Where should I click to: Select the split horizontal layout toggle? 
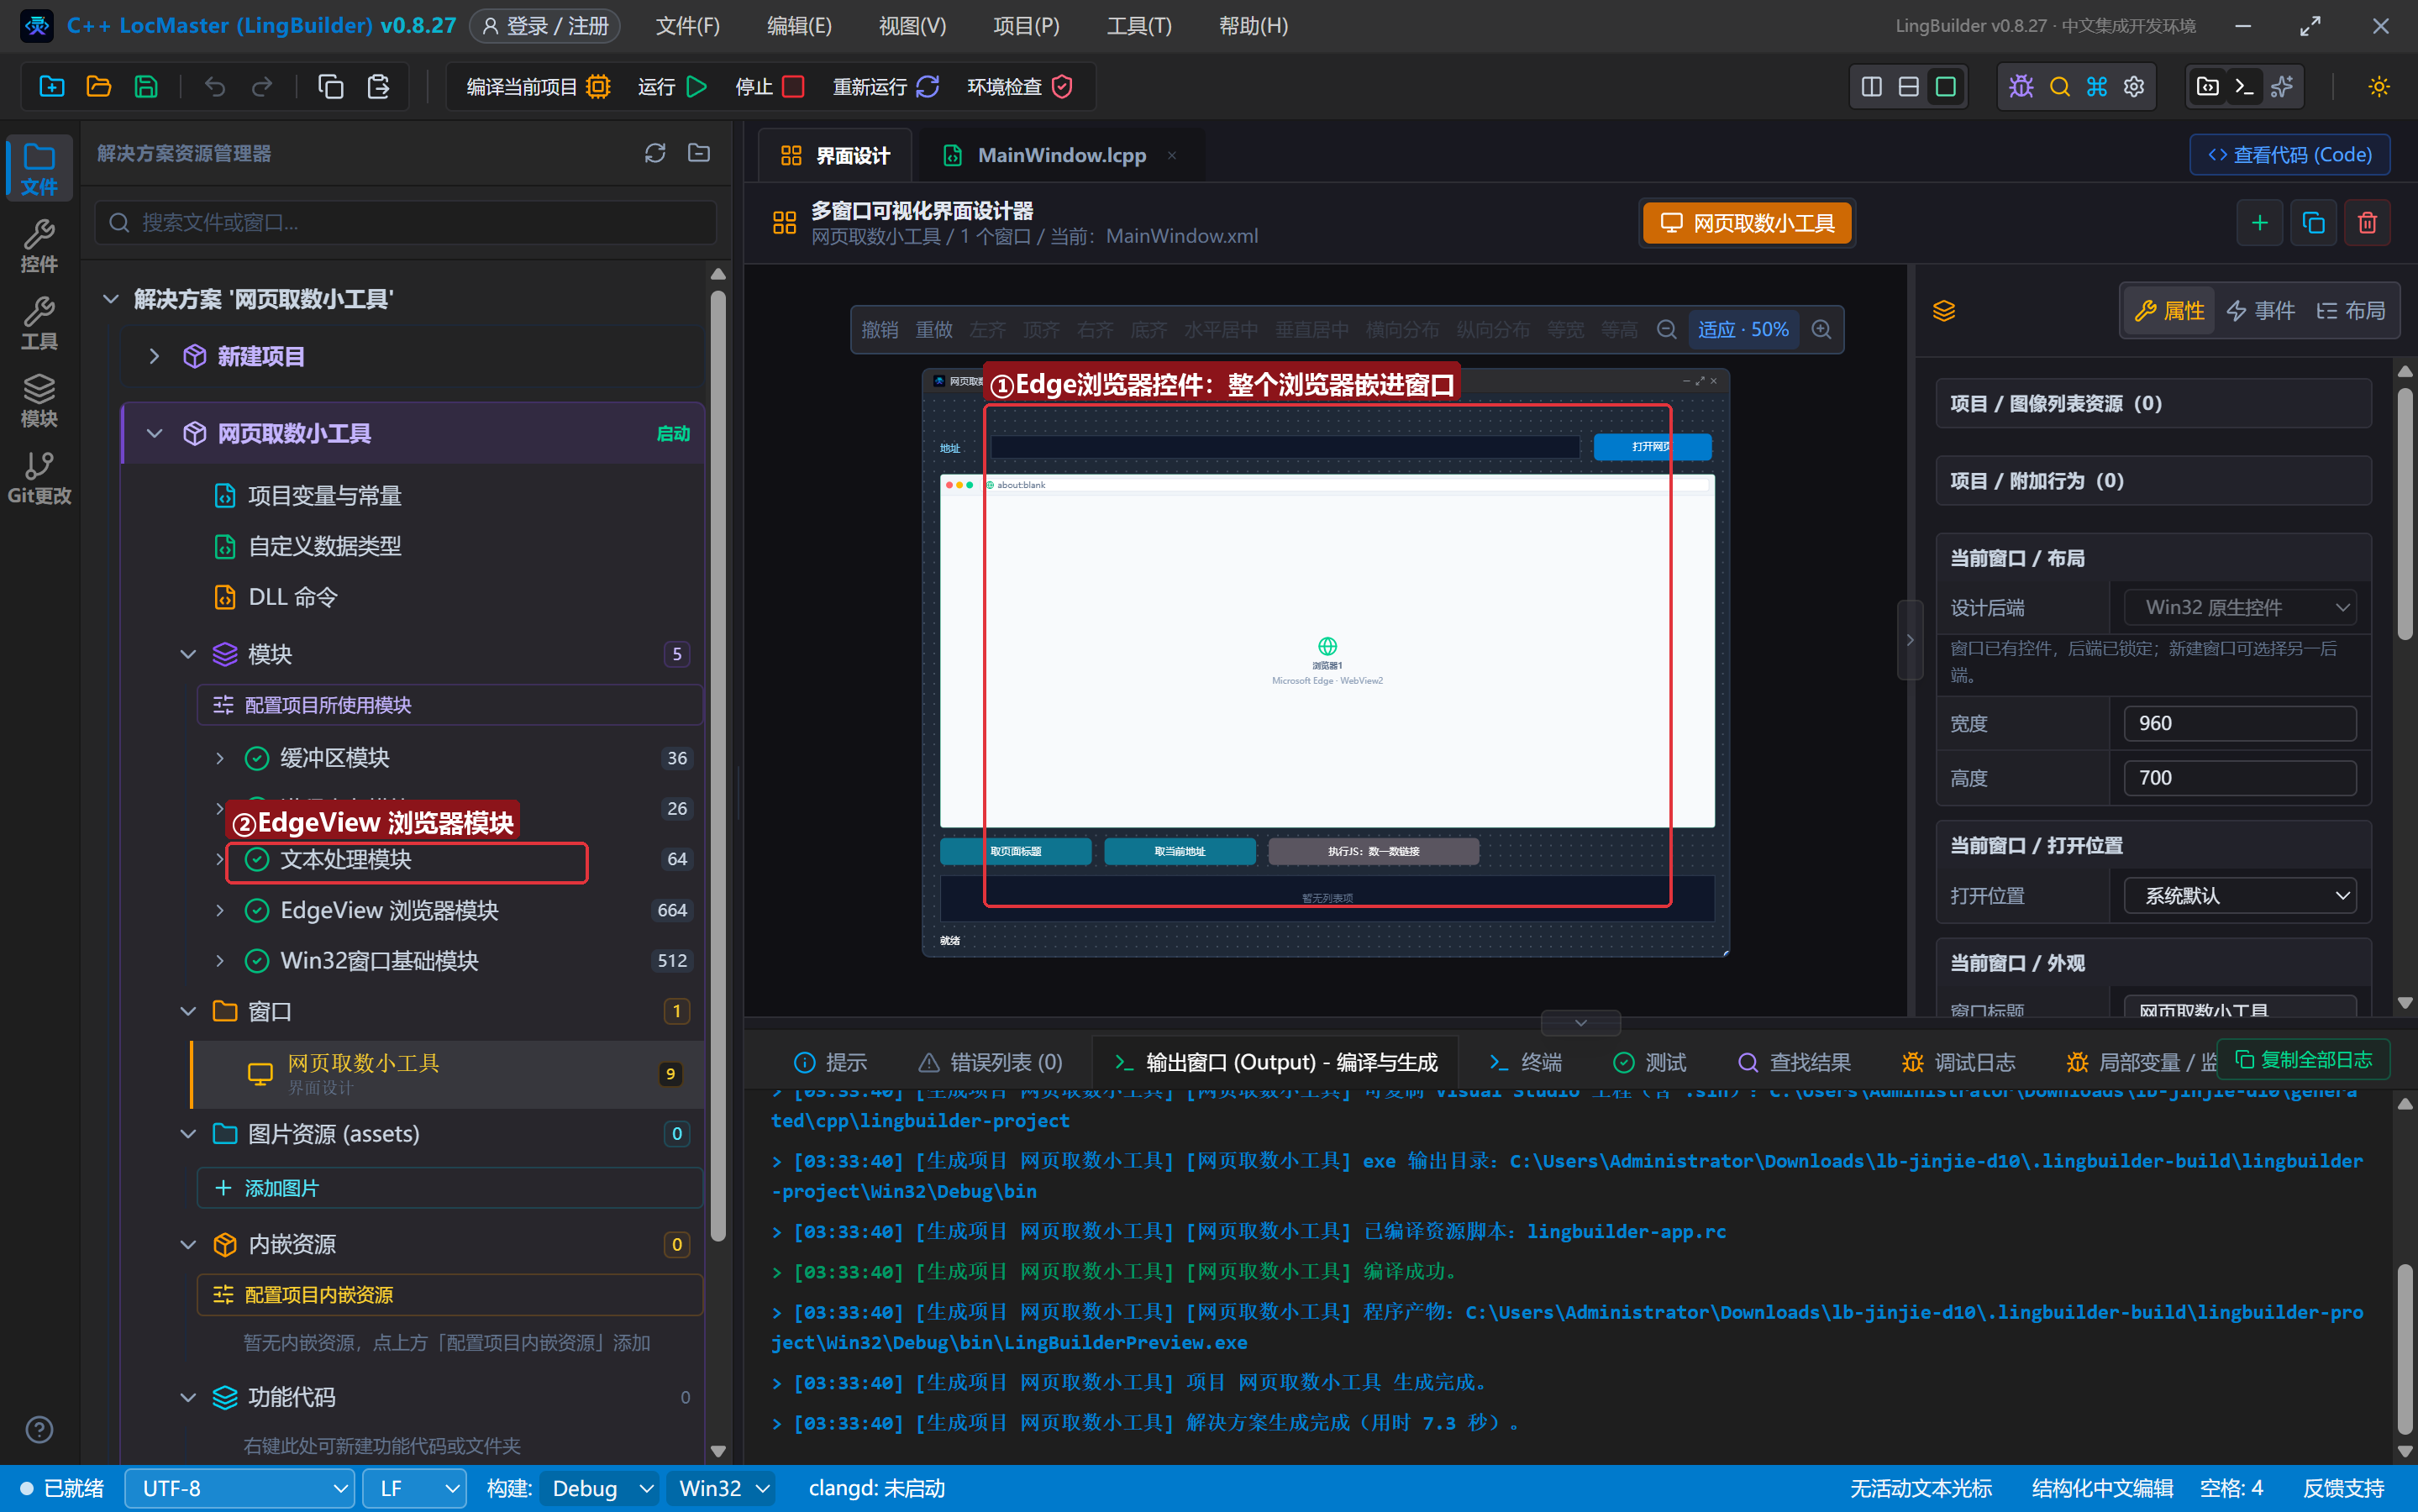tap(1908, 87)
